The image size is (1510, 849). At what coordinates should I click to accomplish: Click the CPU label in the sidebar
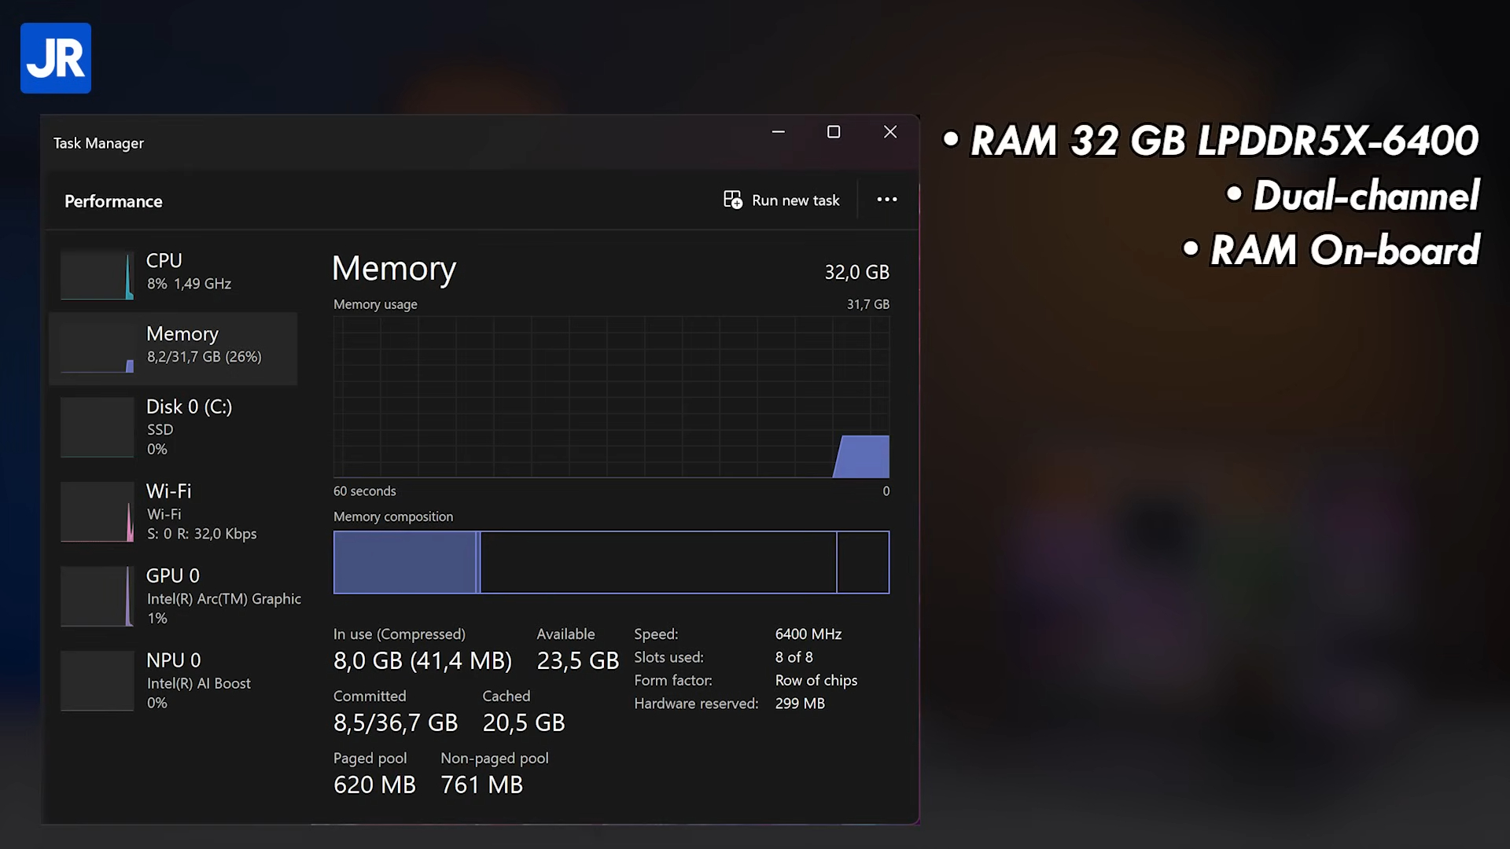tap(164, 260)
